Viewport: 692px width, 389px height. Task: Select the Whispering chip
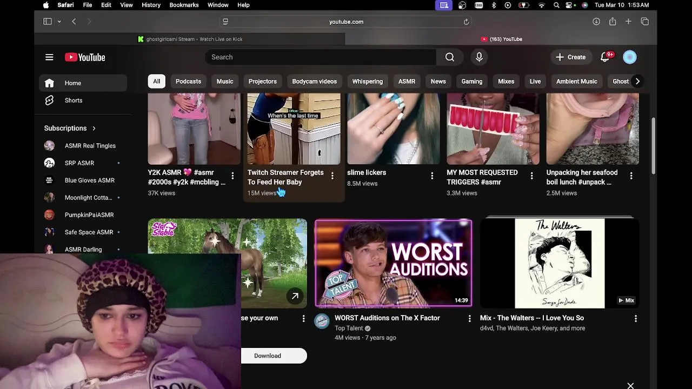(367, 82)
